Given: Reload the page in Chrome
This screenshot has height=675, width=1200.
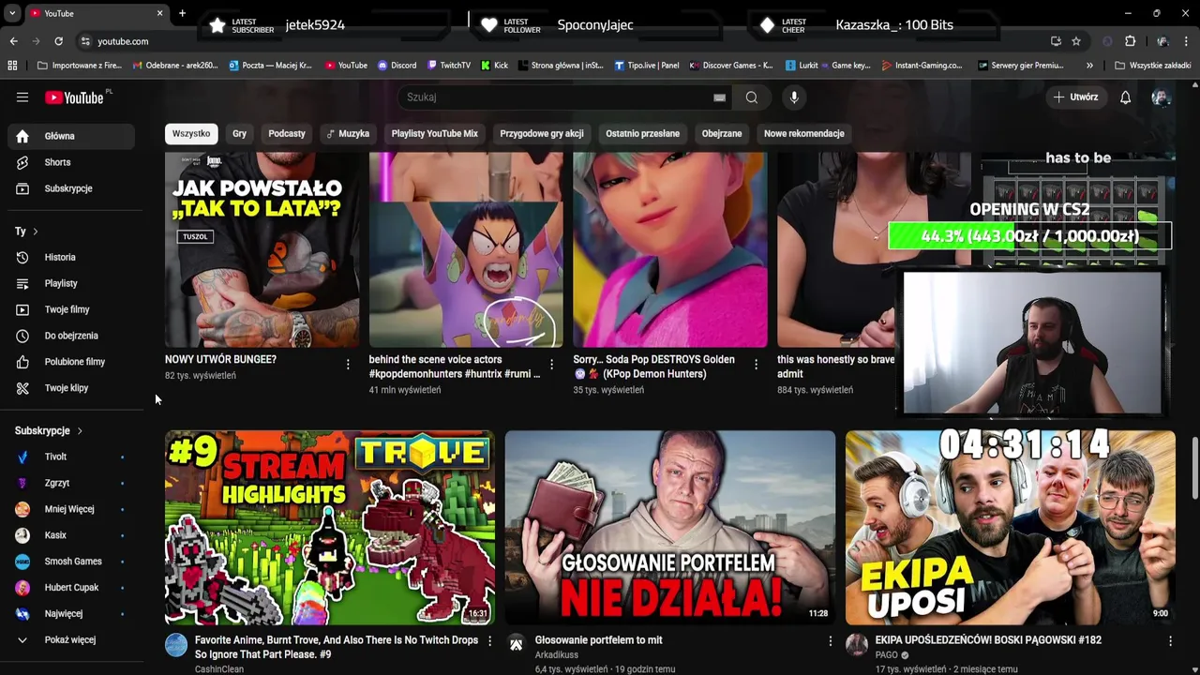Looking at the screenshot, I should click(x=58, y=41).
